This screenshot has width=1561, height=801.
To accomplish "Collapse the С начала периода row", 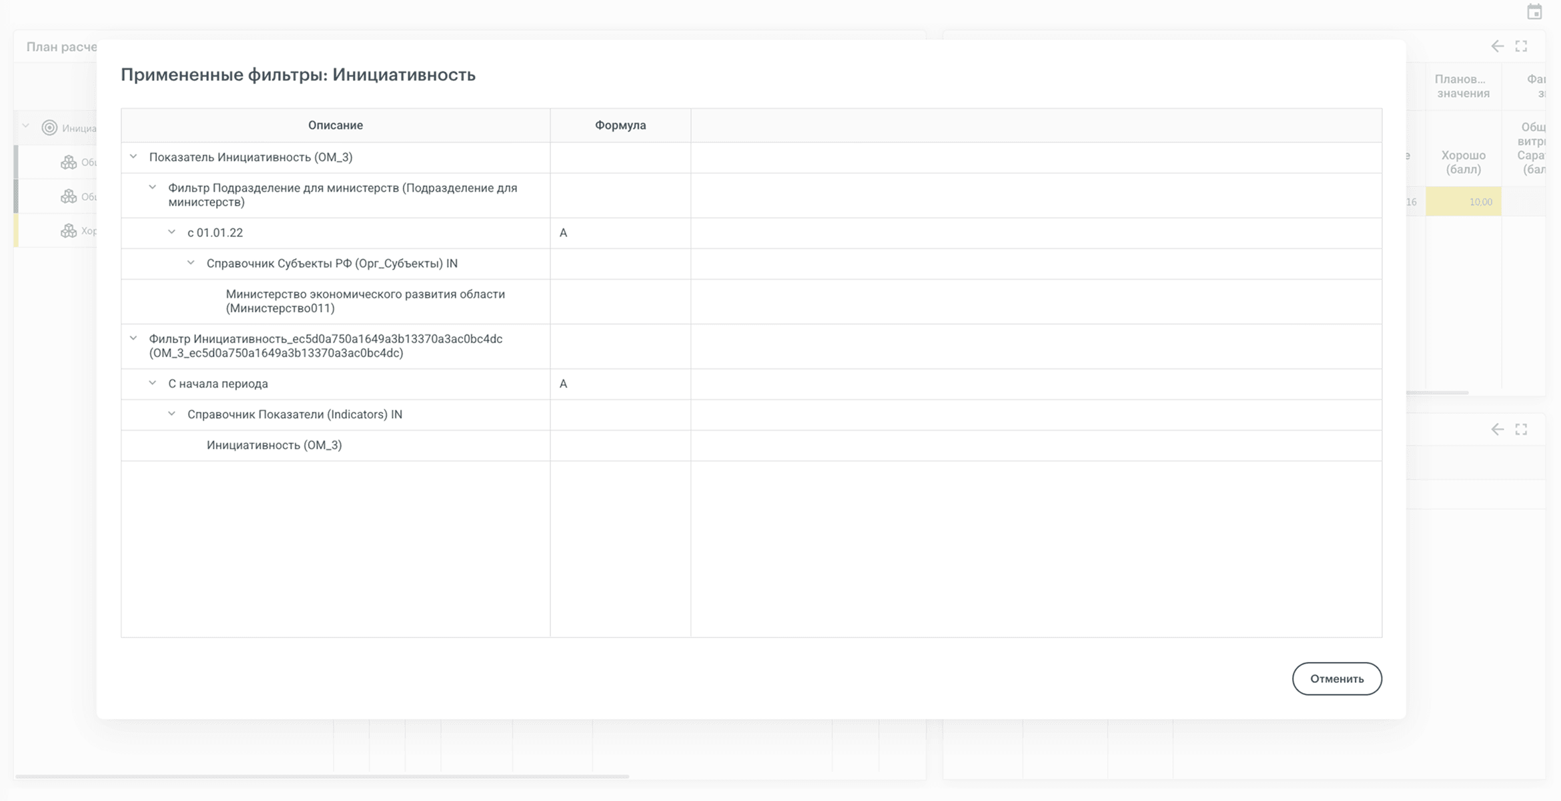I will point(153,382).
